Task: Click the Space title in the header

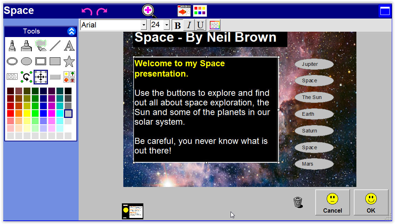Action: point(19,11)
